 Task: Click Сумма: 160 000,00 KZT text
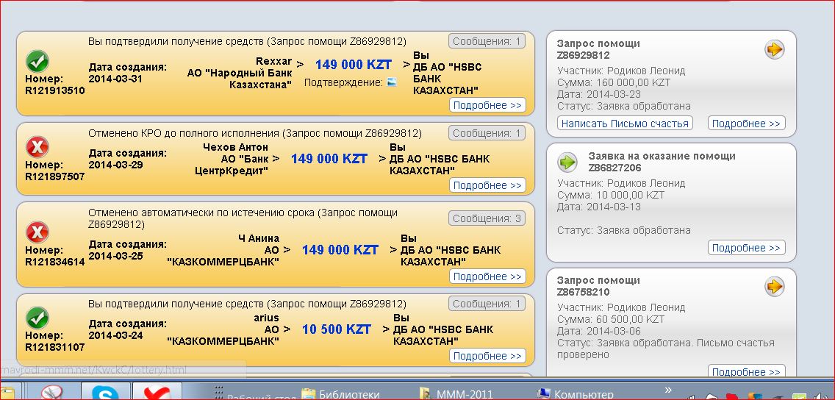(614, 82)
